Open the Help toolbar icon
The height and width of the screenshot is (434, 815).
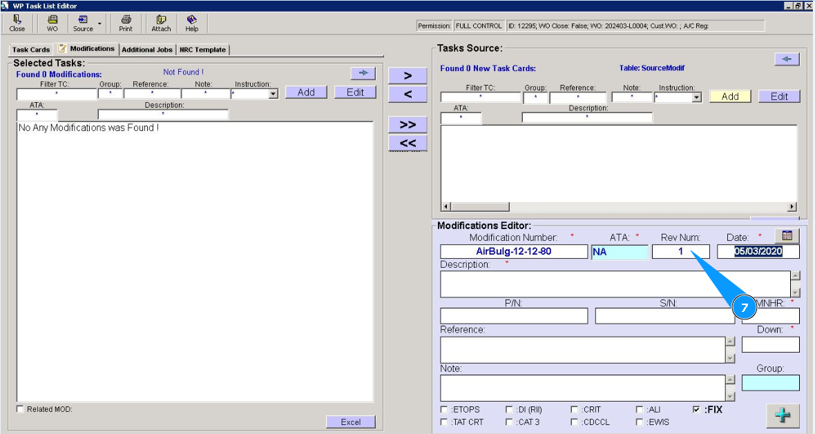tap(192, 23)
